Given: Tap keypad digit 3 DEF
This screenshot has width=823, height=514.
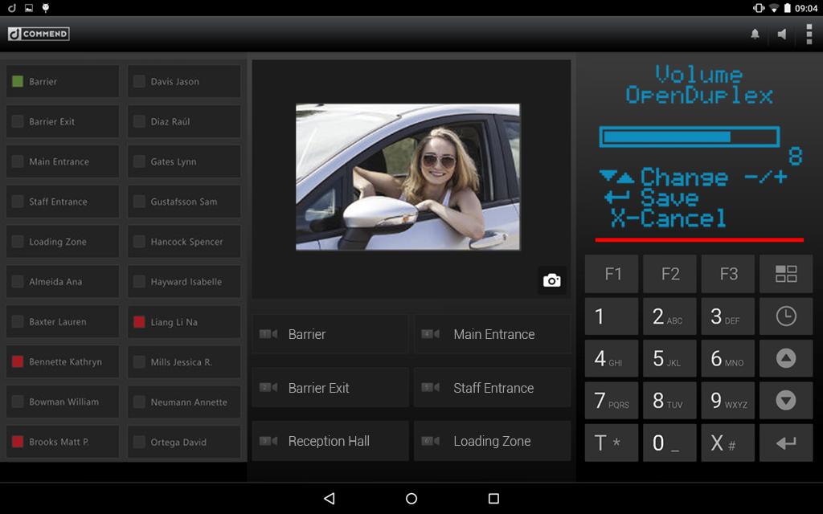Looking at the screenshot, I should tap(728, 316).
